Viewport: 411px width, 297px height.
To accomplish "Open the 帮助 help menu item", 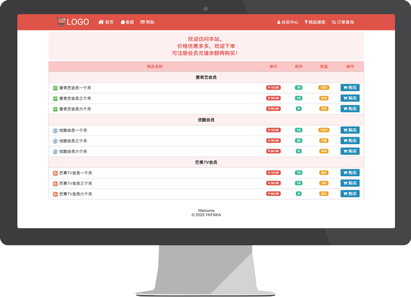I will [x=147, y=22].
